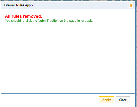
Task: Click the light blue dialog title bar
Action: click(68, 5)
